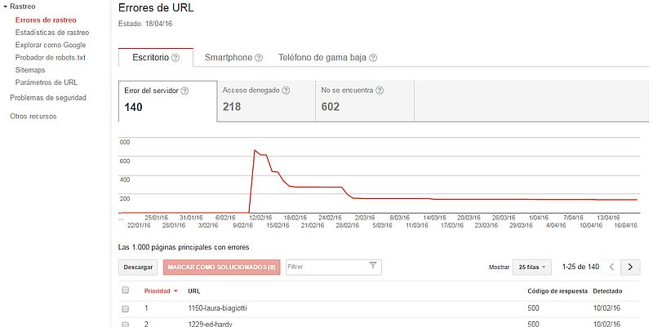Viewport: 653px width, 327px height.
Task: Click the Estado: 18/04/16 status text
Action: pyautogui.click(x=145, y=24)
